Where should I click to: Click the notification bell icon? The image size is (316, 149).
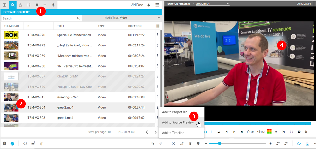(149, 5)
